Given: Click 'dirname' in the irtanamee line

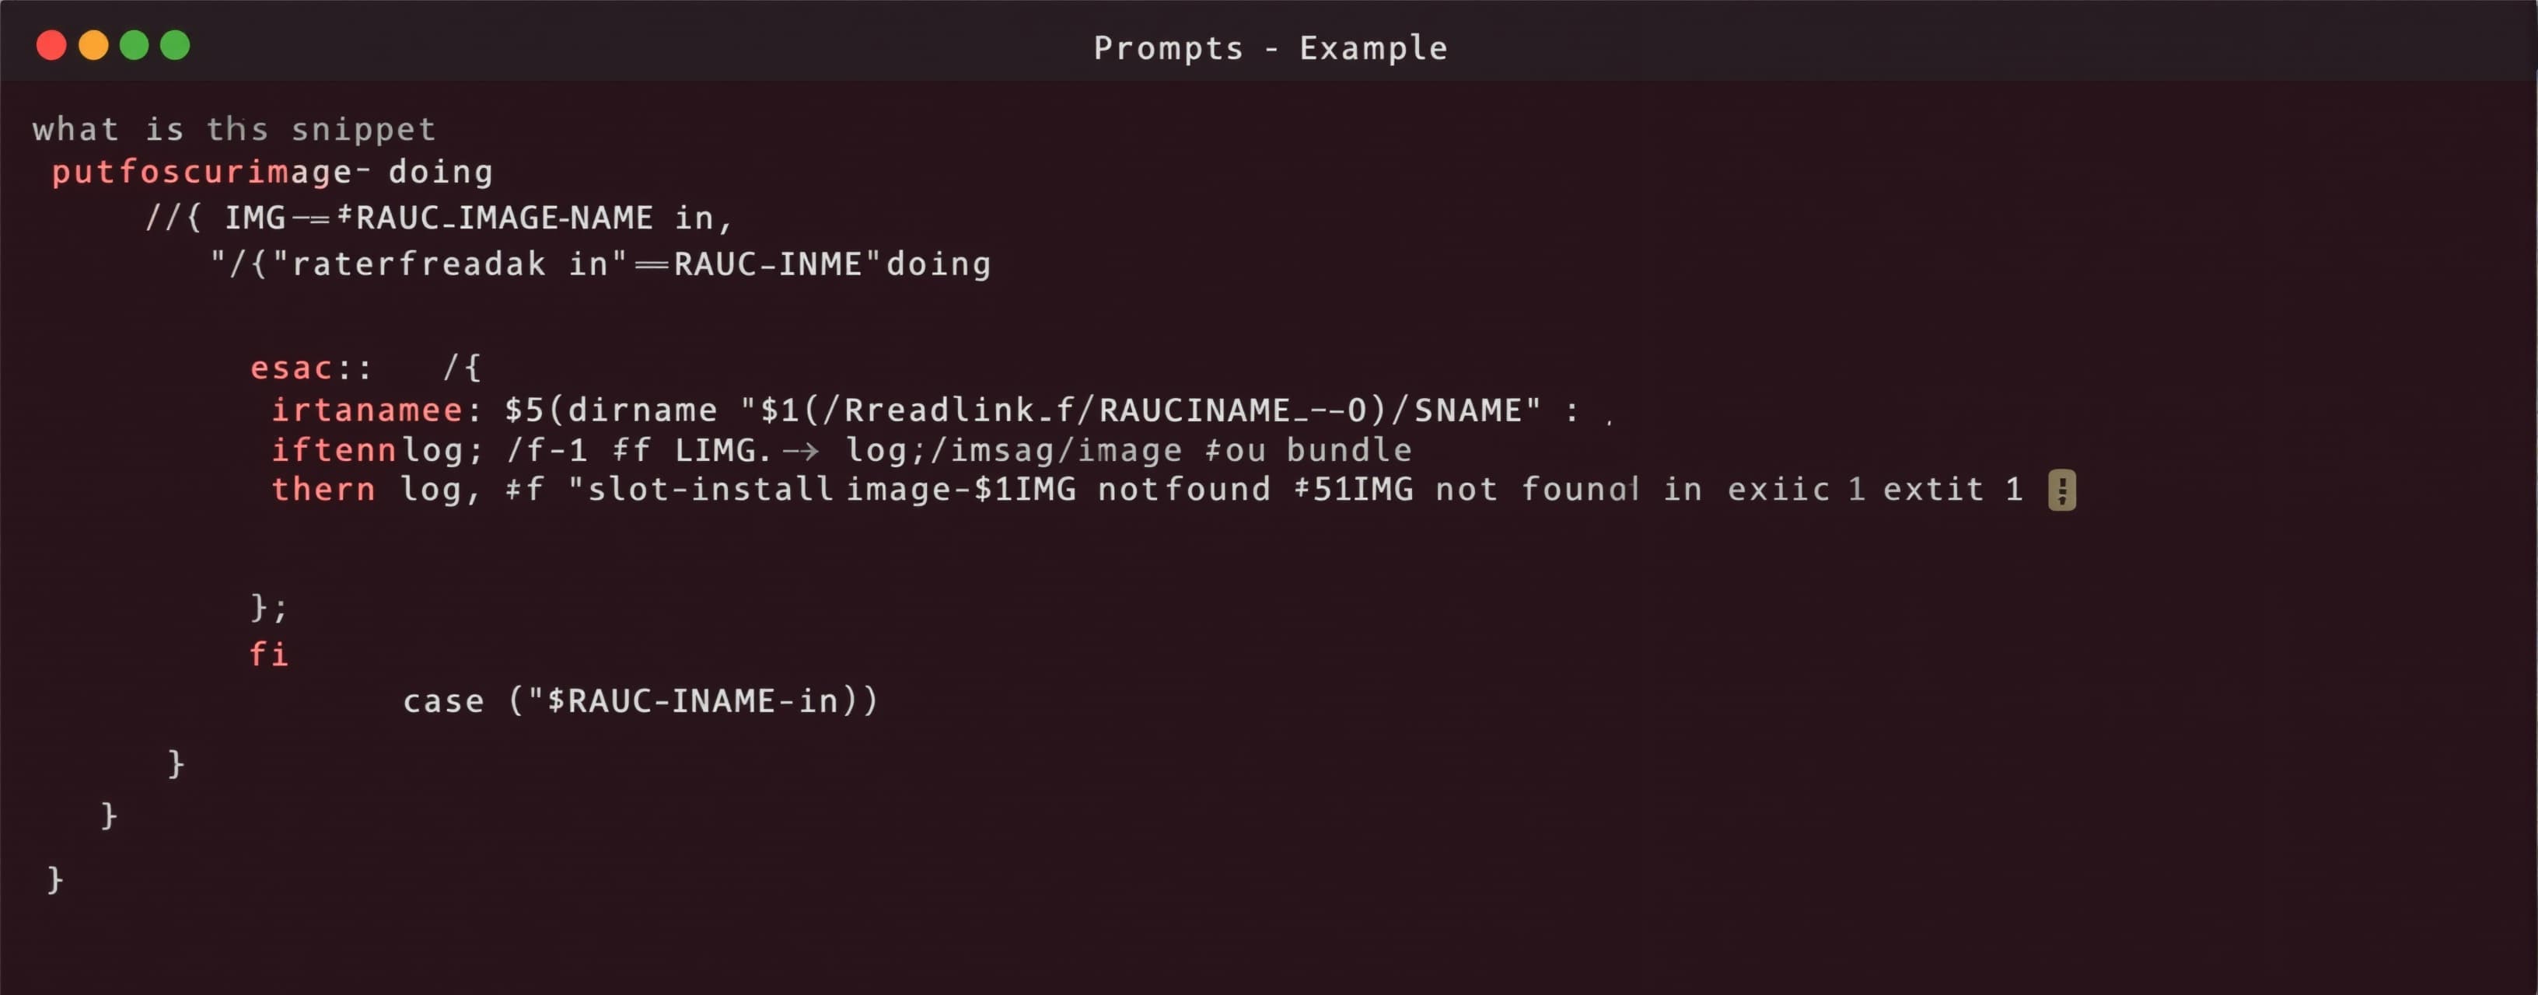Looking at the screenshot, I should point(642,410).
